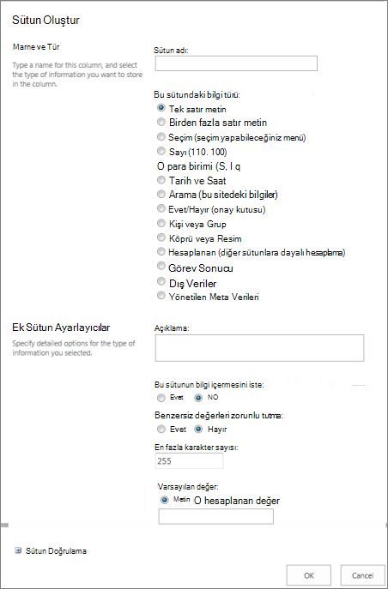The width and height of the screenshot is (388, 589).
Task: Click the Varsayılan değer text field
Action: click(x=216, y=516)
